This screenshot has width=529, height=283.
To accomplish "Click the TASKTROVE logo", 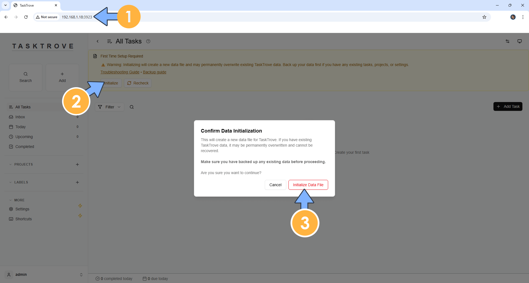I will coord(43,46).
